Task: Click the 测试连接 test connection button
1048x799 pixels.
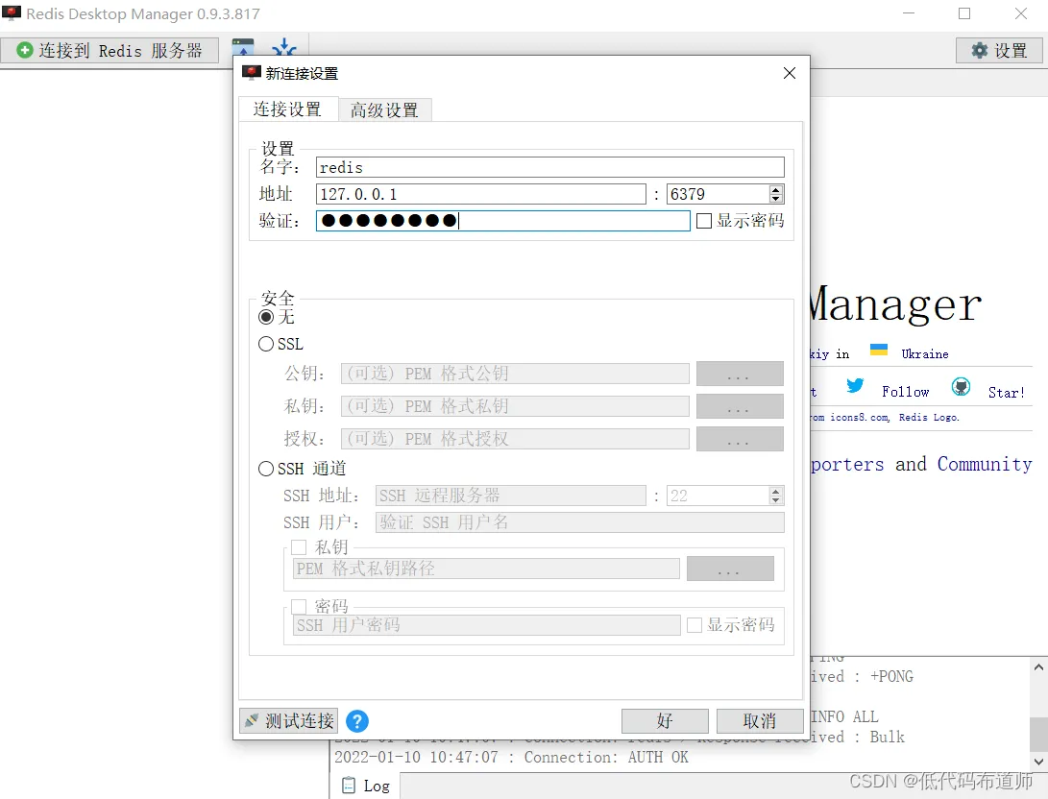Action: (289, 721)
